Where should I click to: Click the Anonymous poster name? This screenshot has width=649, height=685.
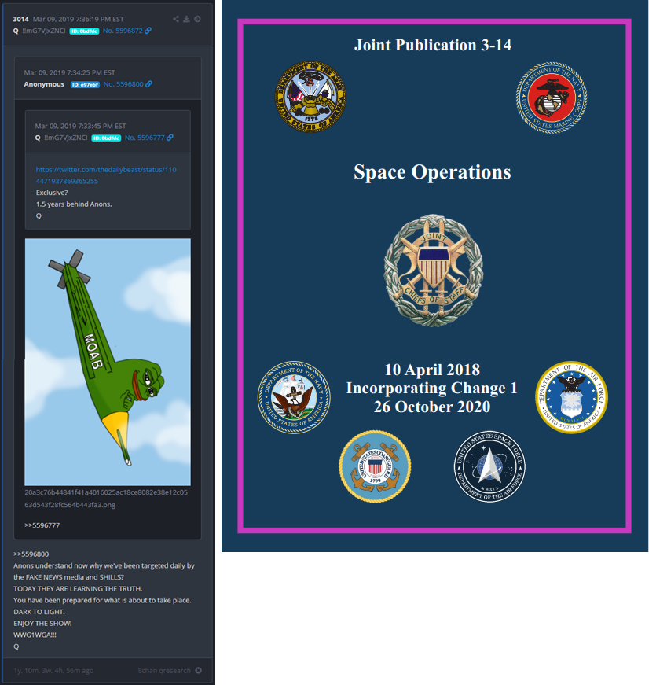tap(44, 84)
